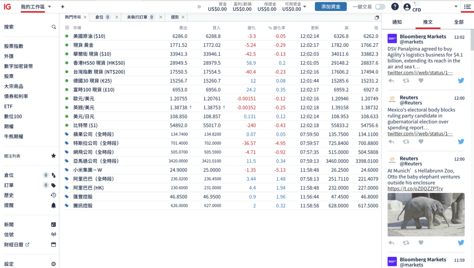Open settings gear icon
The image size is (474, 268).
[54, 264]
